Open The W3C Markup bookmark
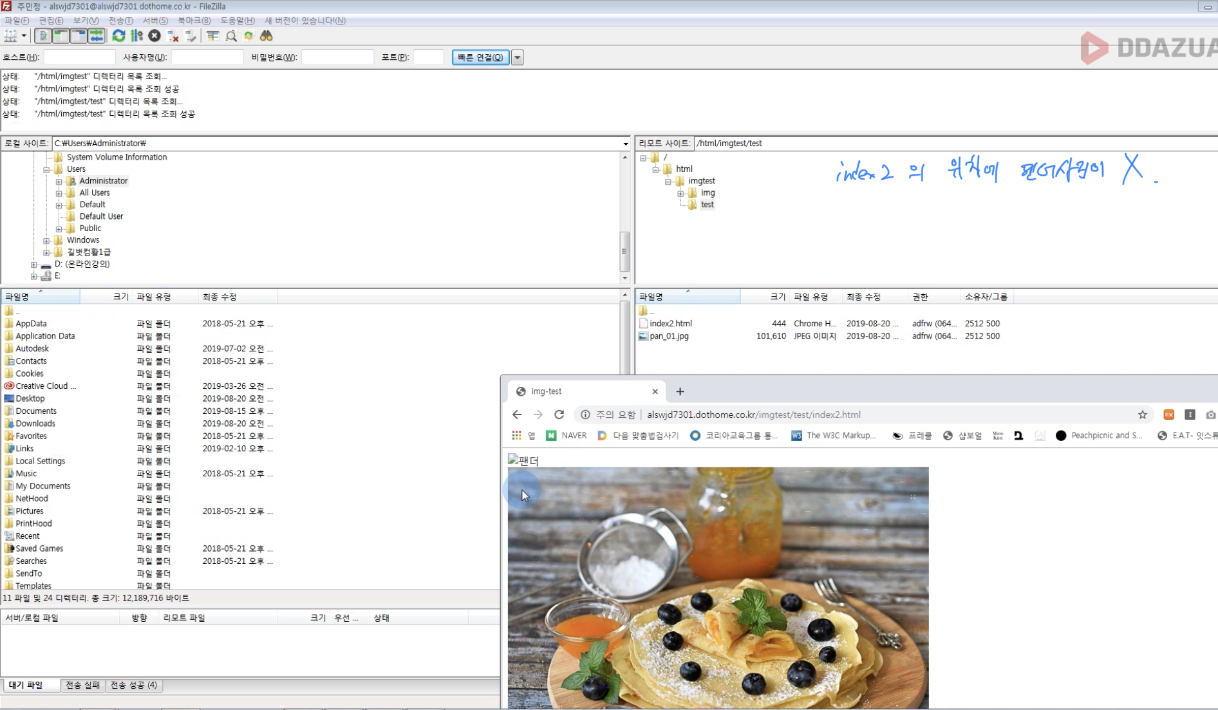 [834, 436]
